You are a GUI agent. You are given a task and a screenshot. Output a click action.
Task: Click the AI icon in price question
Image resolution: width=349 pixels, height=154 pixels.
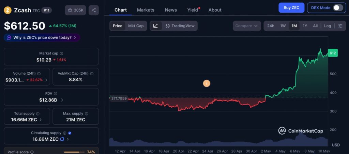pyautogui.click(x=9, y=37)
